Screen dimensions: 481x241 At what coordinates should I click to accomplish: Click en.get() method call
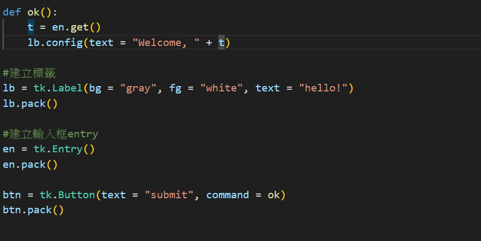(x=76, y=27)
